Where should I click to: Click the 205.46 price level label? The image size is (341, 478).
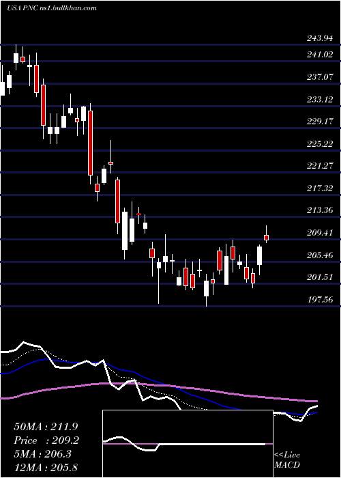(x=319, y=255)
